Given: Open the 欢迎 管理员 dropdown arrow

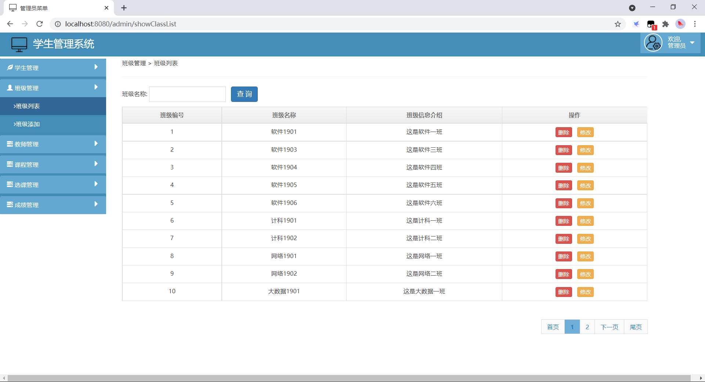Looking at the screenshot, I should pyautogui.click(x=692, y=43).
